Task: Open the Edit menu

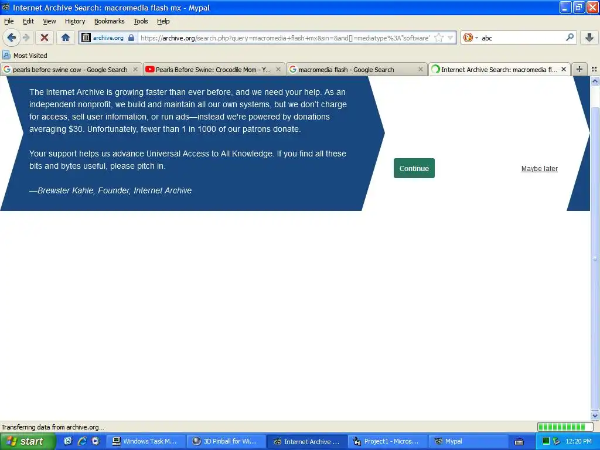Action: (28, 21)
